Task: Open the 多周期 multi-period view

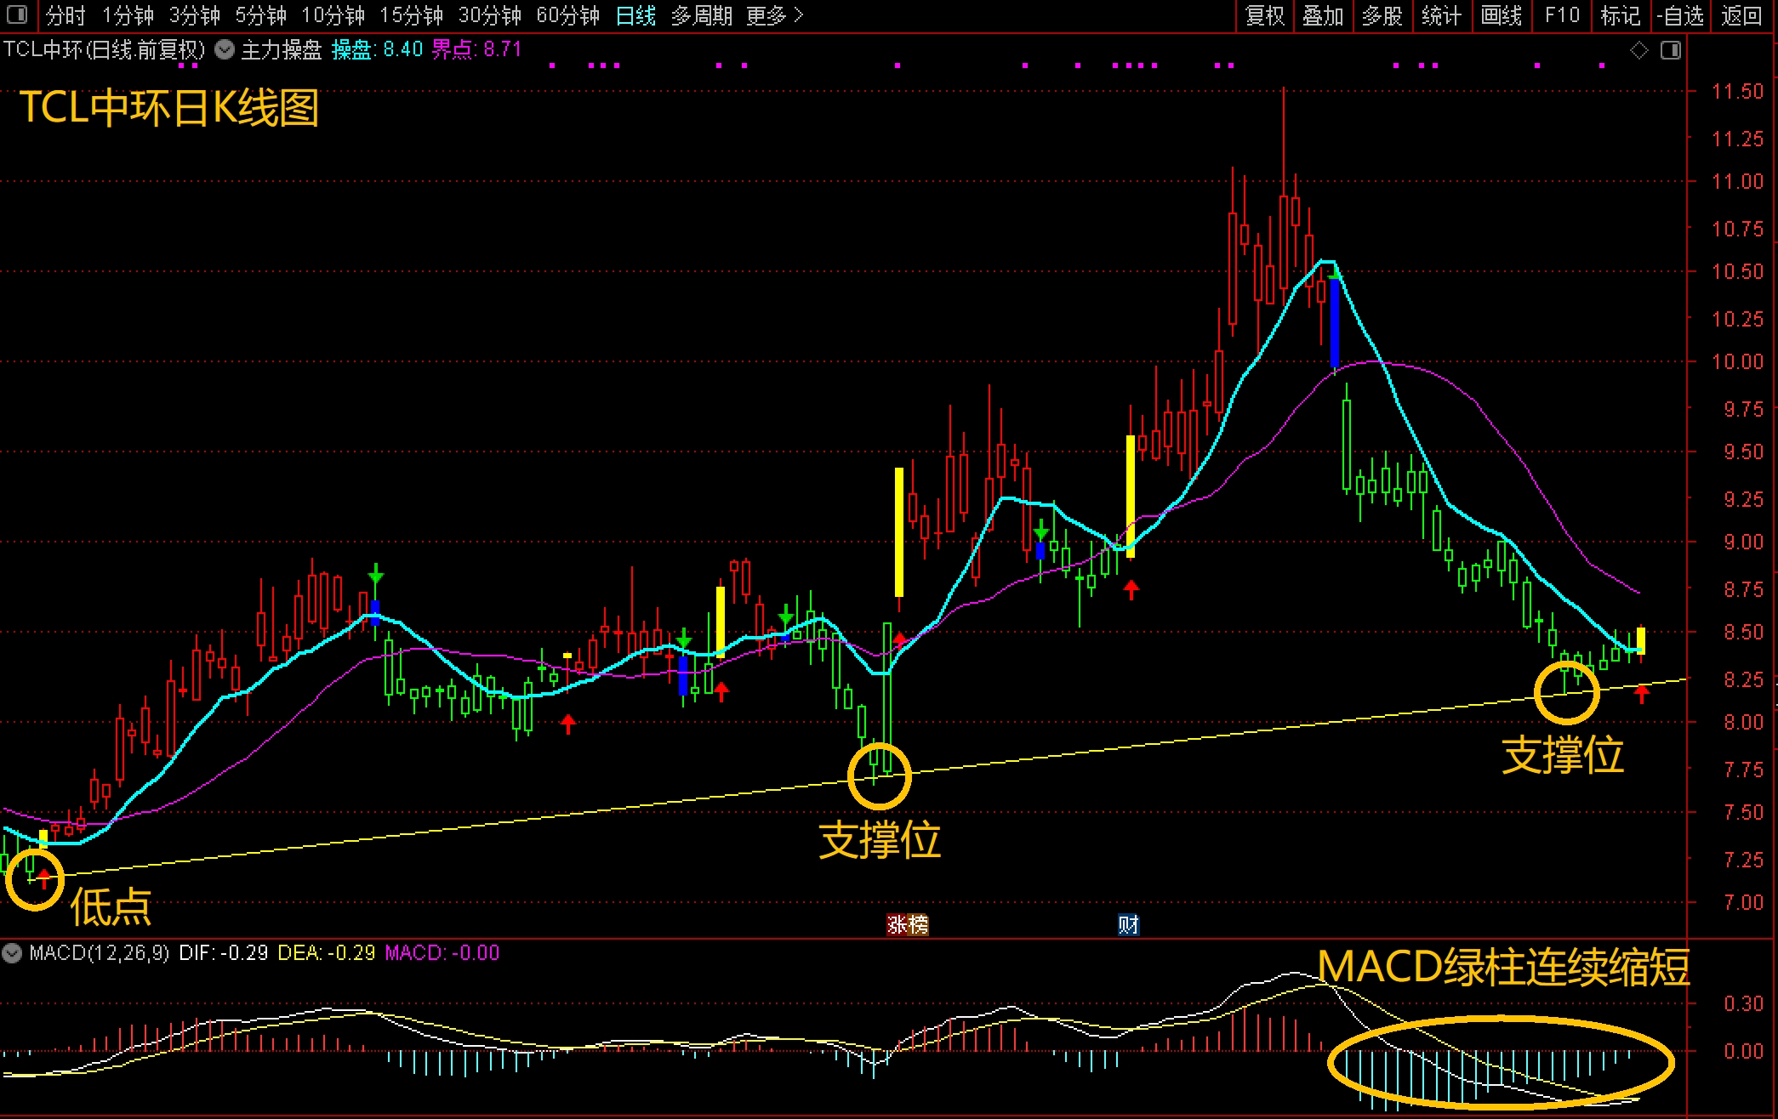Action: pyautogui.click(x=701, y=15)
